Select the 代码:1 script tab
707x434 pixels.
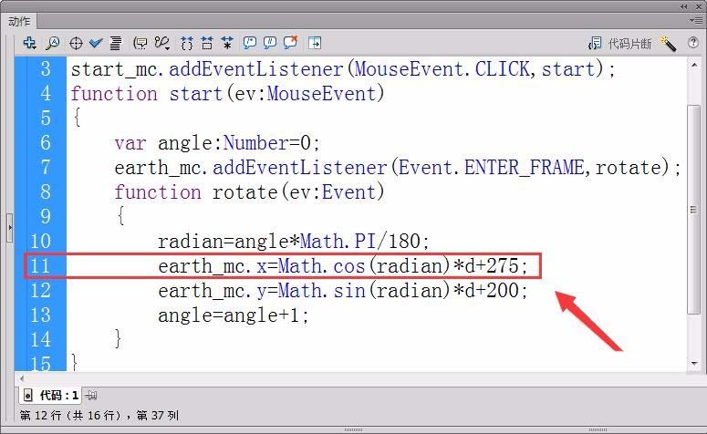pyautogui.click(x=52, y=396)
